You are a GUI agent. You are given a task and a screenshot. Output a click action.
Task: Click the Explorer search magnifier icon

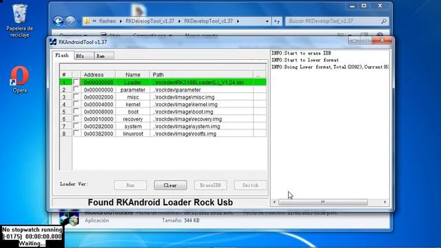[x=384, y=21]
